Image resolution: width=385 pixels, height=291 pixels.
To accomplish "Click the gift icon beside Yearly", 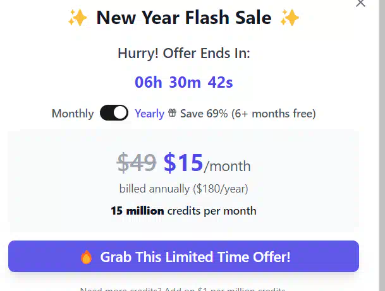I will (x=172, y=114).
